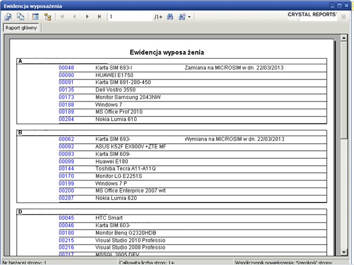
Task: Open link 00215 for Visual Studio 2010
Action: click(x=66, y=240)
